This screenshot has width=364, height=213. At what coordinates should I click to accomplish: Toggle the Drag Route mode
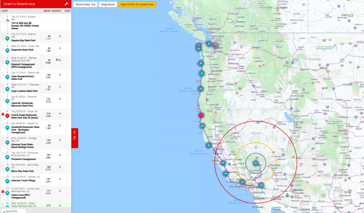pos(108,4)
